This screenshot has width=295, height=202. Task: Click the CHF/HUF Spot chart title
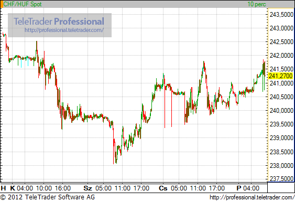[23, 4]
